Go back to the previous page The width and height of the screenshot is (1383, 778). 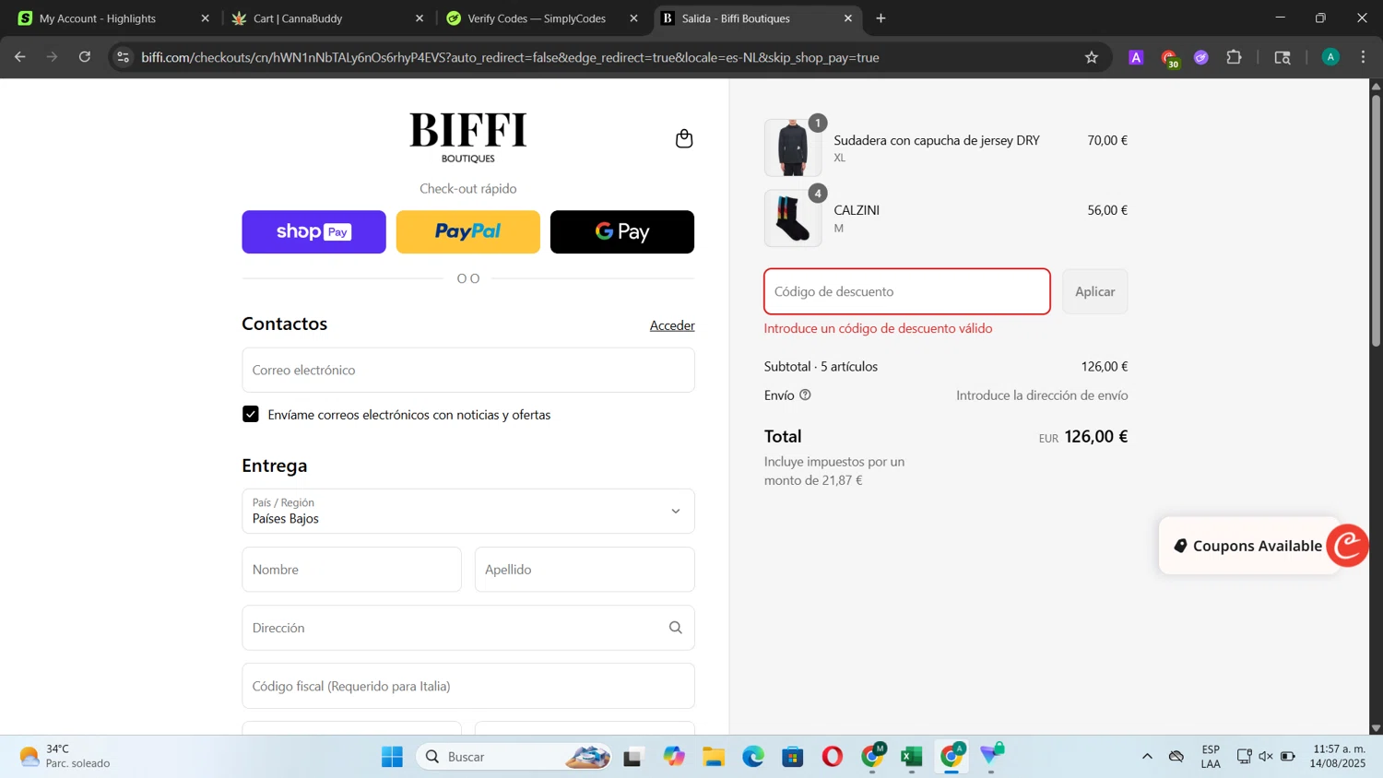click(x=20, y=57)
